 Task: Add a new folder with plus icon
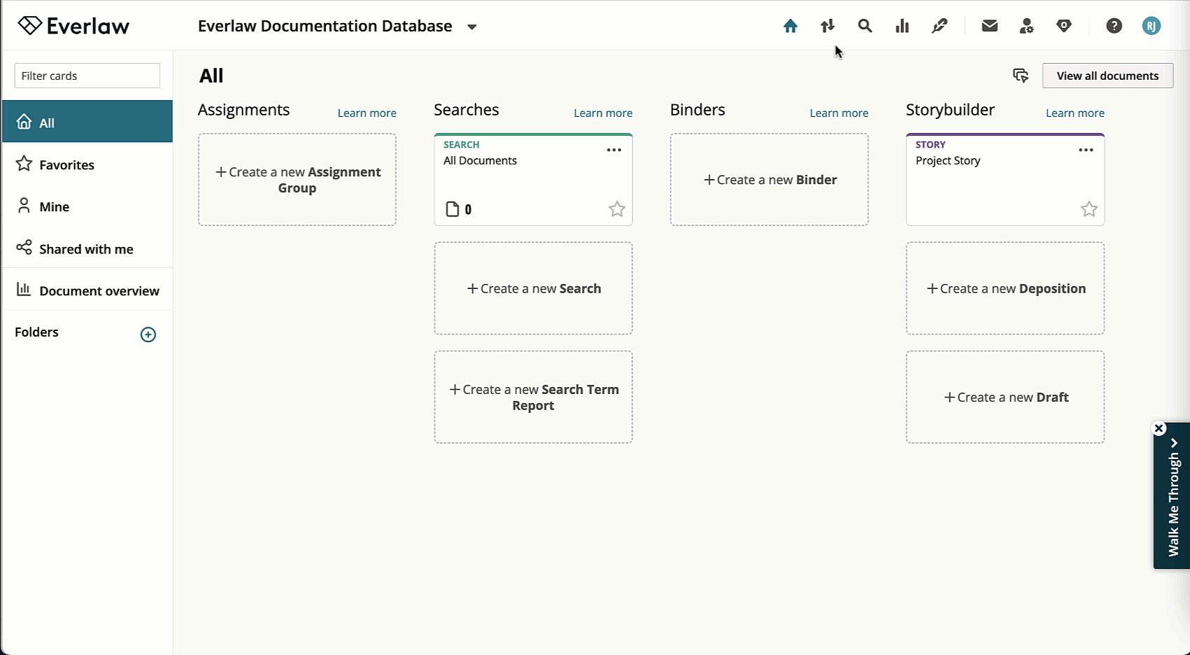(x=148, y=334)
